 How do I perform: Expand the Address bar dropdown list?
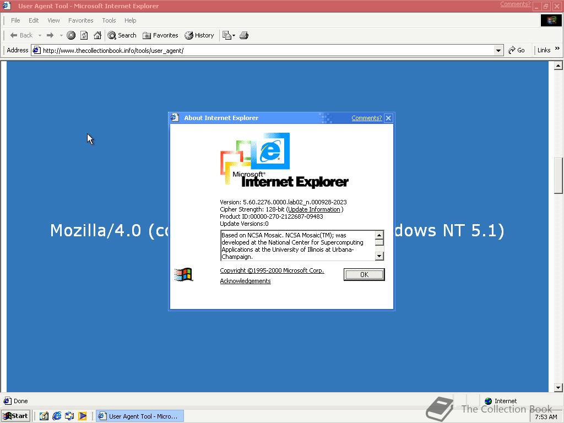pyautogui.click(x=498, y=50)
